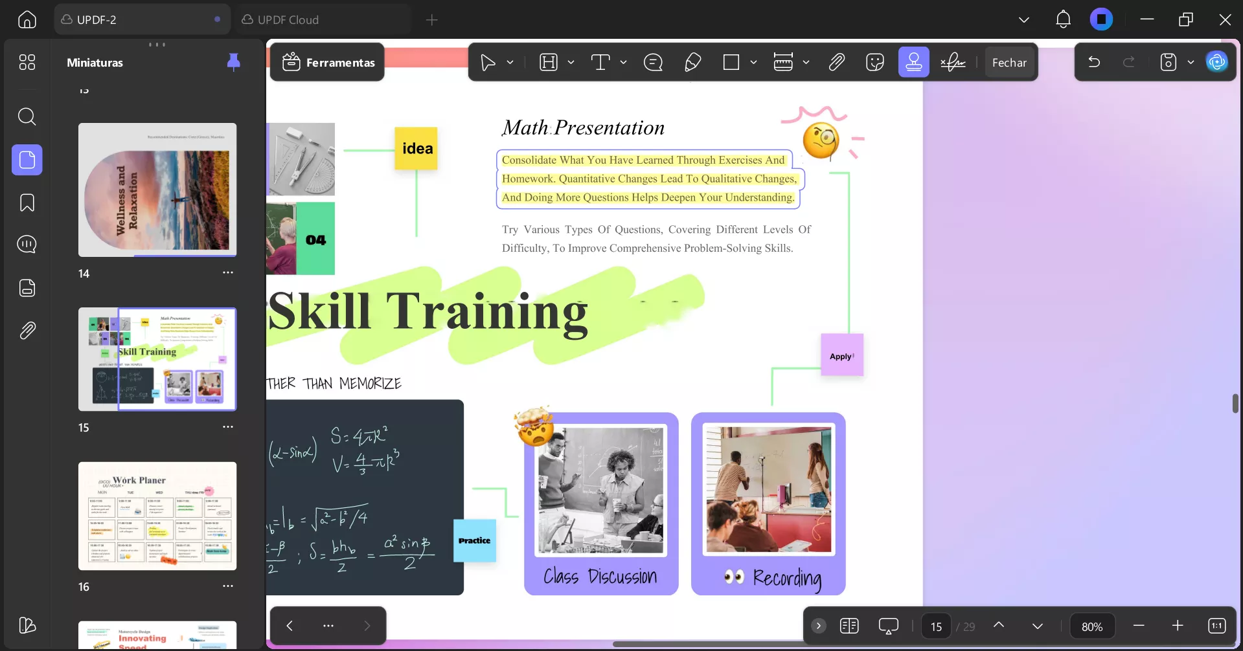Go to the UPDF home screen
This screenshot has width=1243, height=651.
tap(27, 19)
